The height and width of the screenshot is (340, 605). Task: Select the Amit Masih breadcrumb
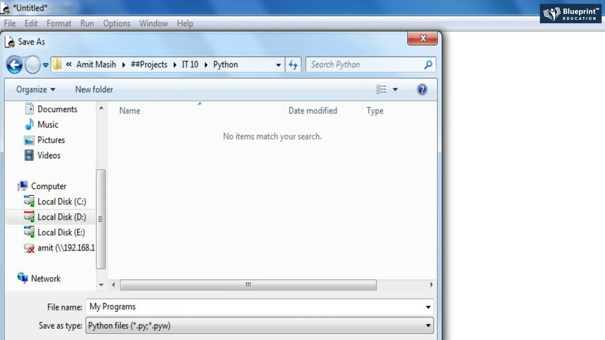click(x=96, y=65)
